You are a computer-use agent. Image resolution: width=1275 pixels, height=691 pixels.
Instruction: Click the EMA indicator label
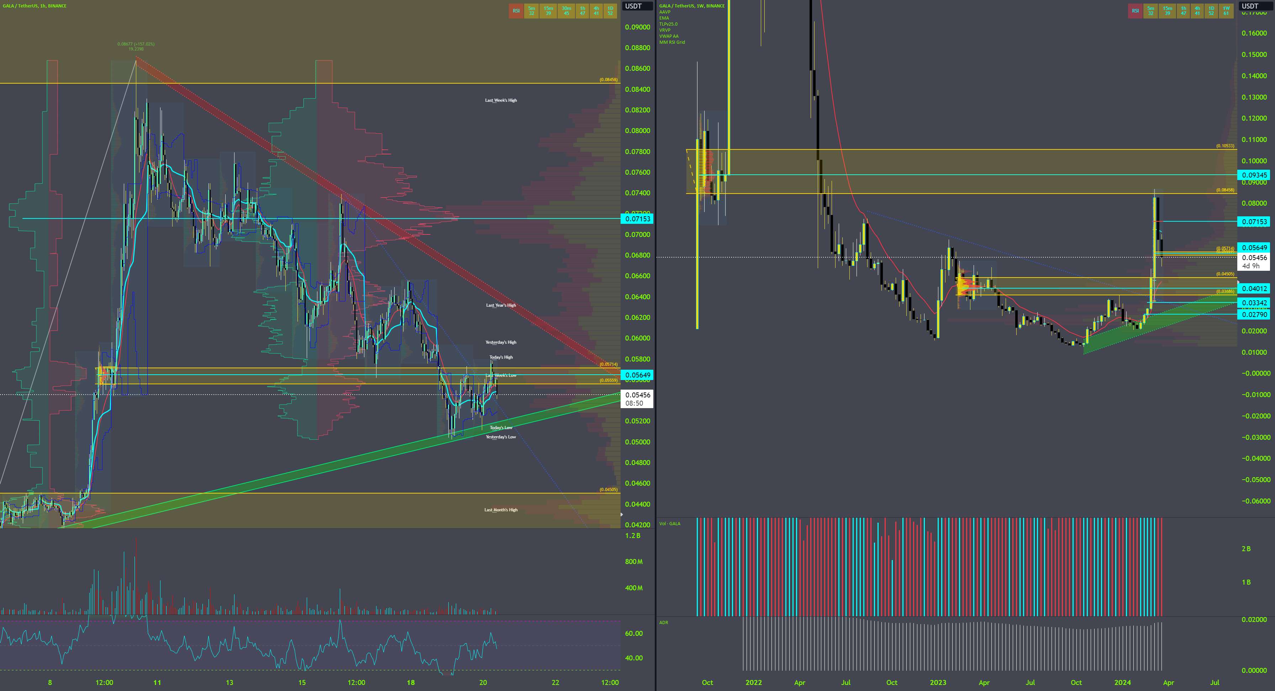pyautogui.click(x=664, y=18)
